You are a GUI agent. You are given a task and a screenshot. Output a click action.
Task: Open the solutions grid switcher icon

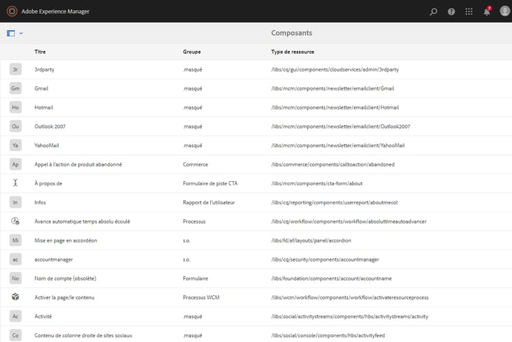pyautogui.click(x=469, y=12)
